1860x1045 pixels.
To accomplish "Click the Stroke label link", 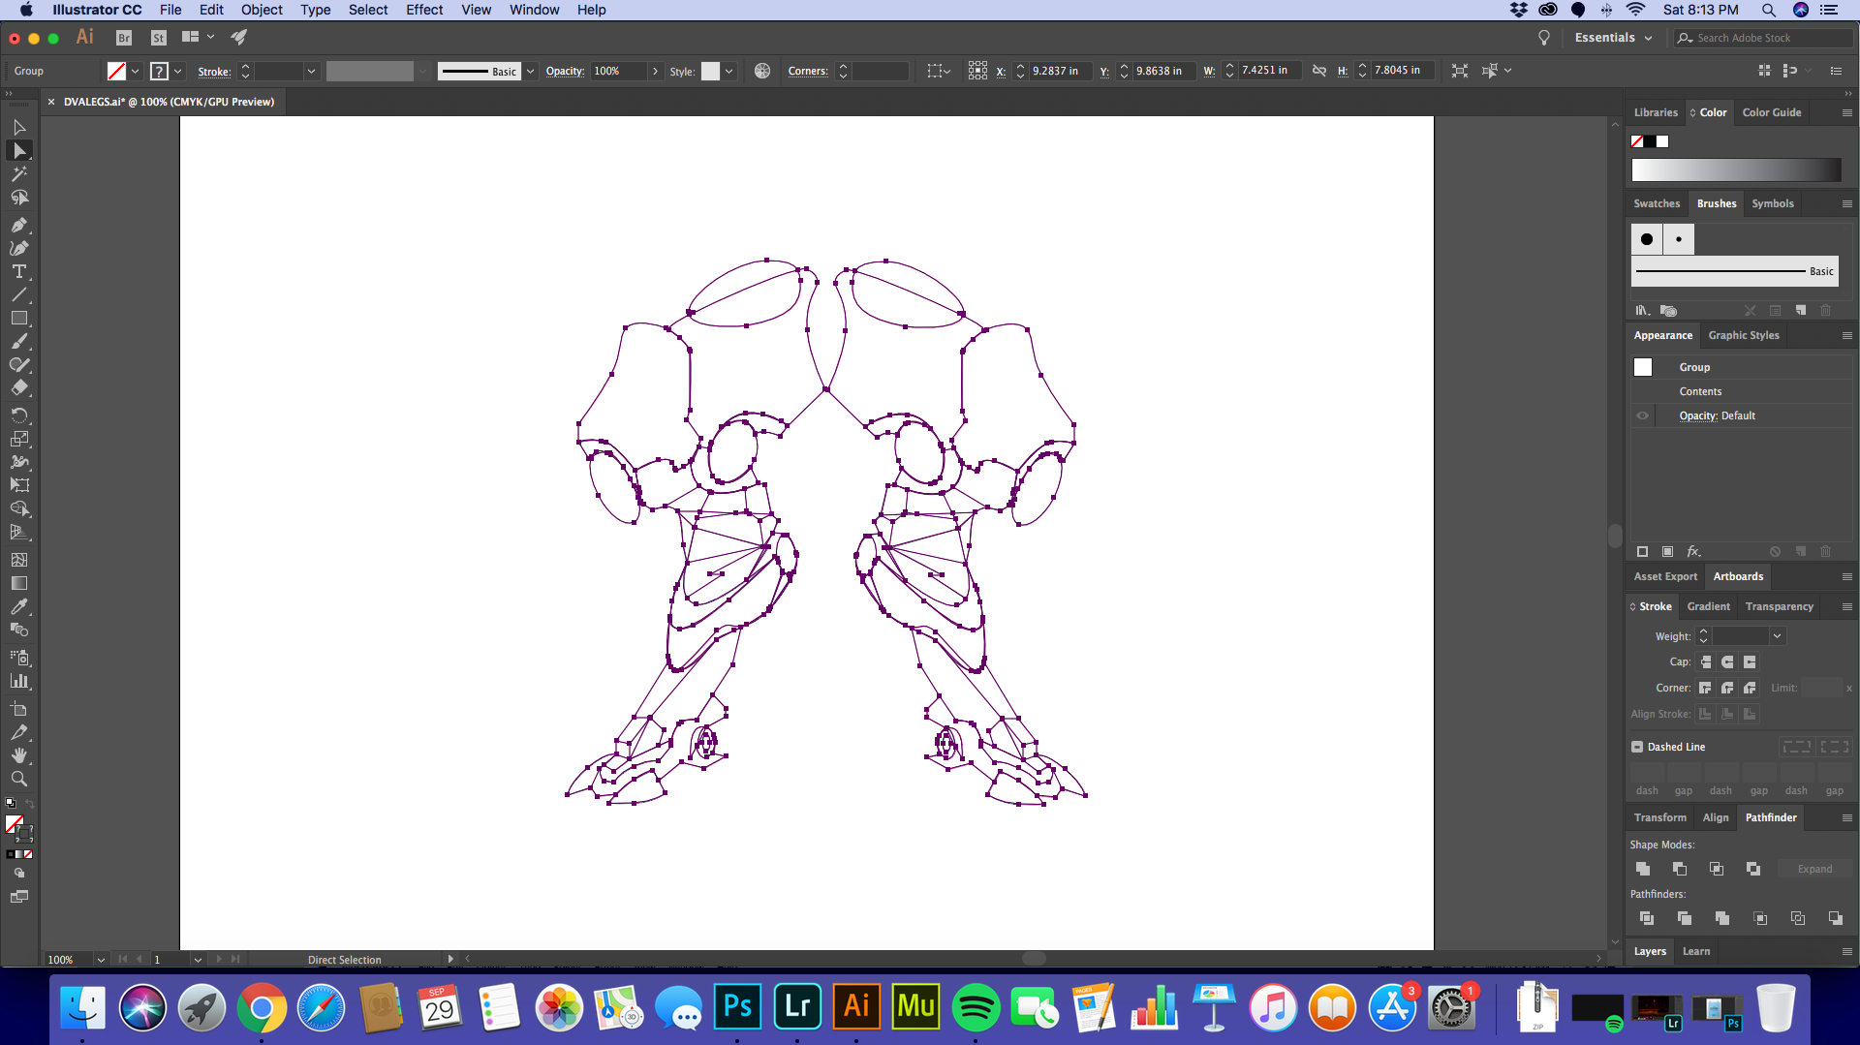I will click(214, 72).
